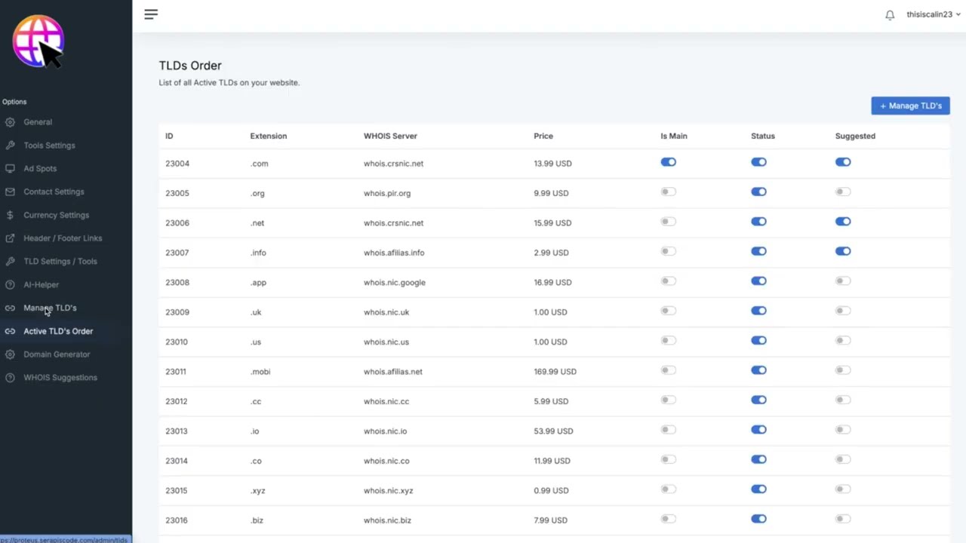Click the hamburger menu icon
Screen dimensions: 966x543
tap(151, 14)
